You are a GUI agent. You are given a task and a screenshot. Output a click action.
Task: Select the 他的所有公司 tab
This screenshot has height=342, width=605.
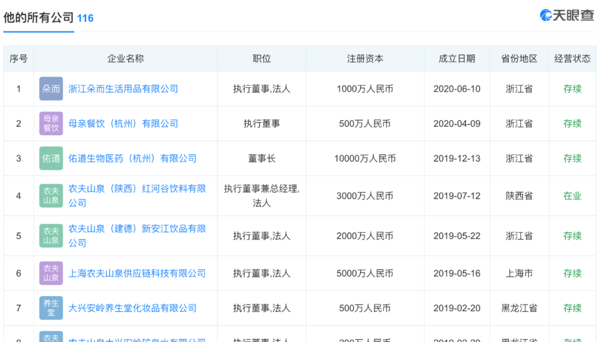(39, 18)
